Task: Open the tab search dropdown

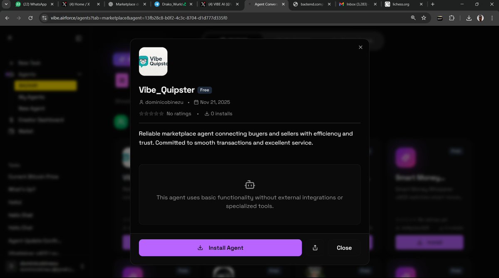Action: tap(6, 4)
